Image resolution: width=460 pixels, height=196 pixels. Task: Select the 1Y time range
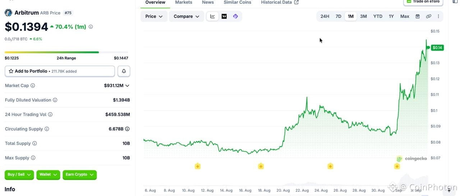pos(391,16)
